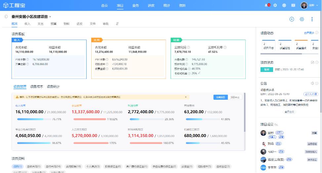Open the 资料 top menu

pyautogui.click(x=182, y=6)
